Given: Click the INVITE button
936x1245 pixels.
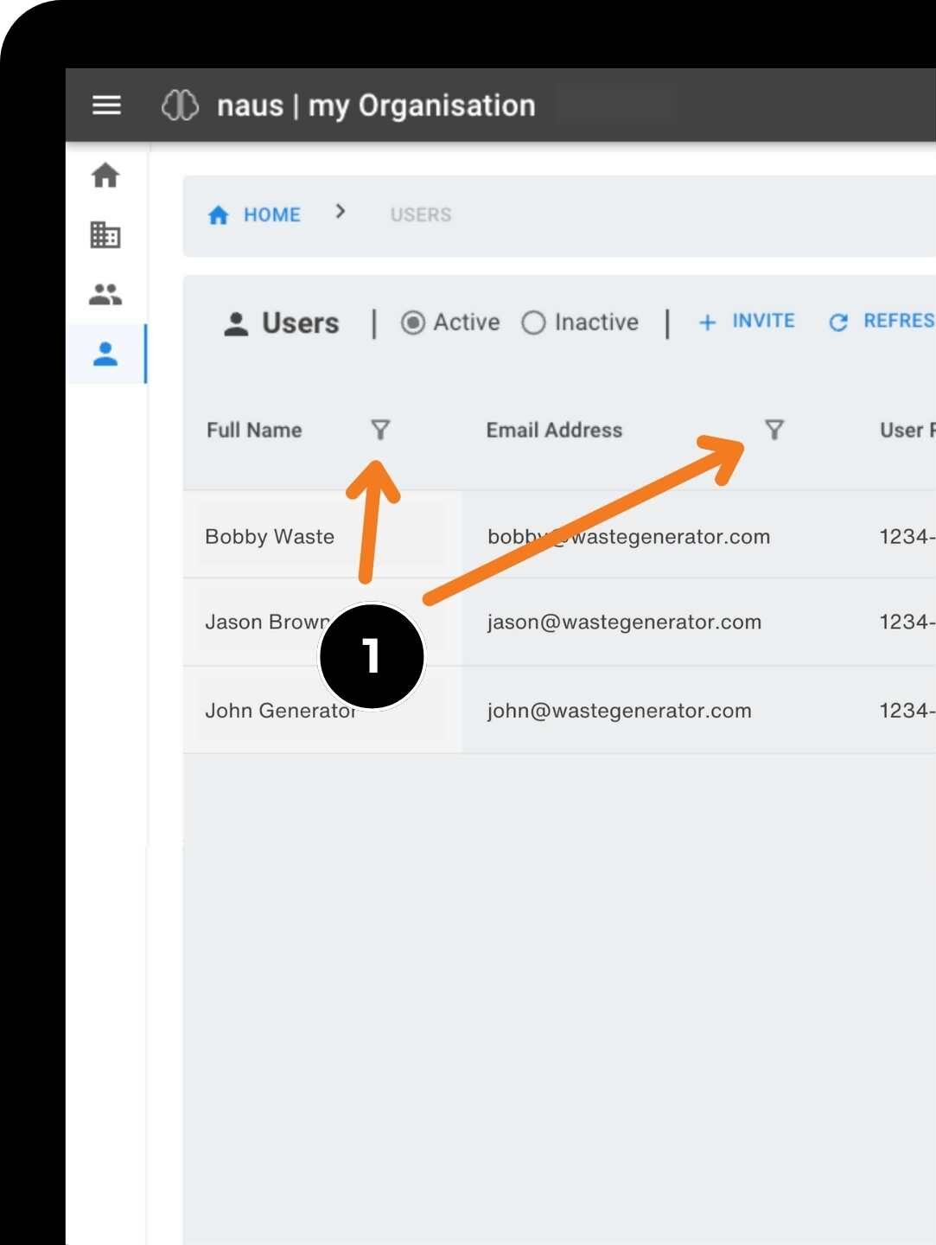Looking at the screenshot, I should click(x=747, y=322).
